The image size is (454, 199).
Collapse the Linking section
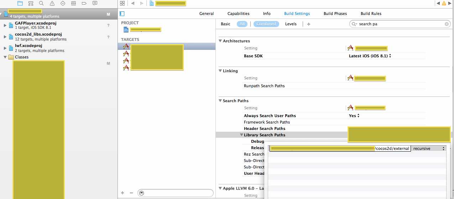pyautogui.click(x=220, y=71)
